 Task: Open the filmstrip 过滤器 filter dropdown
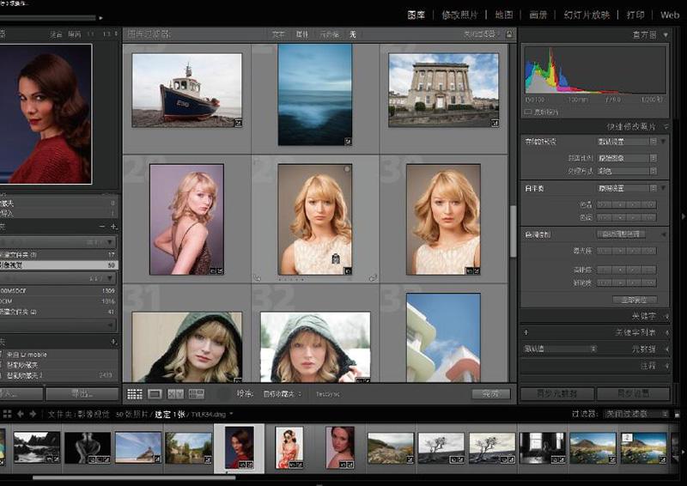(x=637, y=414)
